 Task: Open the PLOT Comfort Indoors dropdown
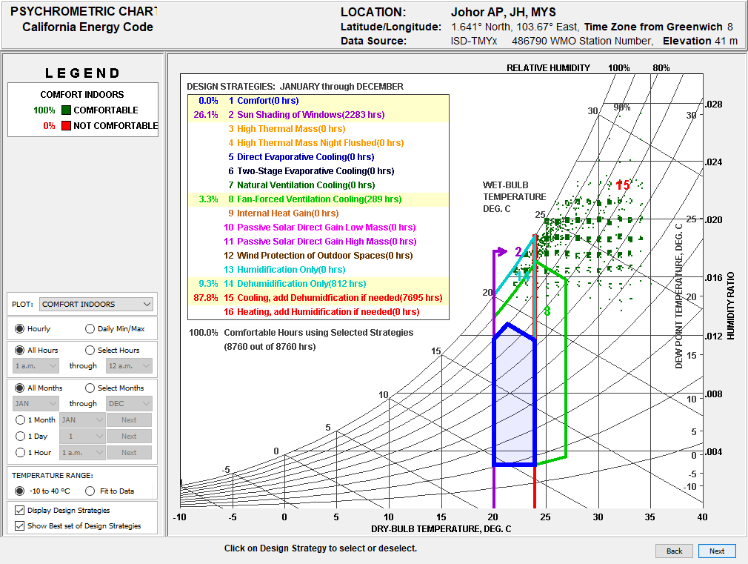click(96, 304)
